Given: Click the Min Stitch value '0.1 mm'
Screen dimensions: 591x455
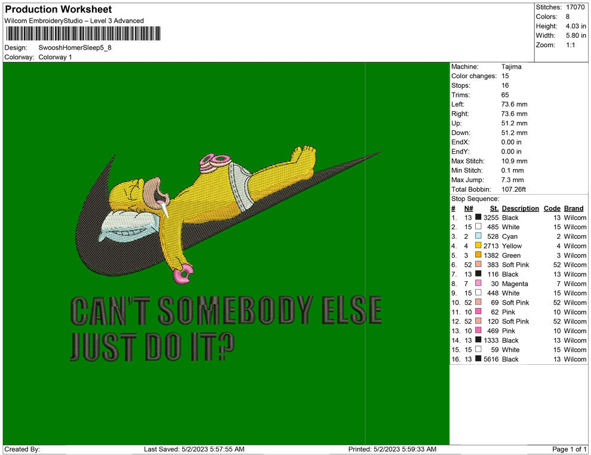Looking at the screenshot, I should pos(513,170).
